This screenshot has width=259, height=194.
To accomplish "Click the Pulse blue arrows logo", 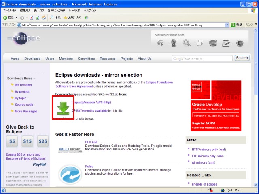I will tap(70, 174).
